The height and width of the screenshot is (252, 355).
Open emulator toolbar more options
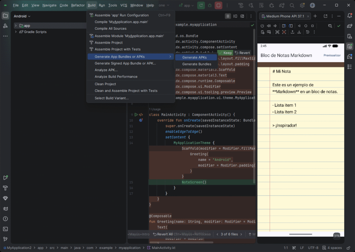[314, 32]
